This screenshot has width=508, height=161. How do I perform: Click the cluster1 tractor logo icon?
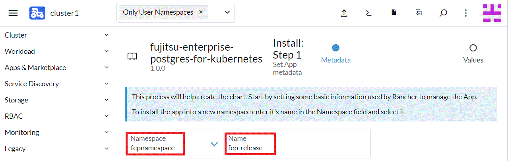pos(37,13)
